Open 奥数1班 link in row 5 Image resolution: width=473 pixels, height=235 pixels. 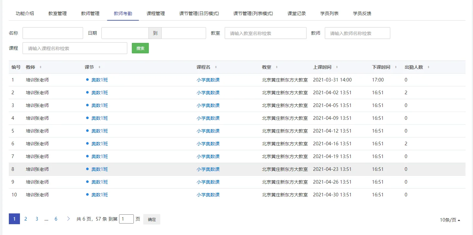pyautogui.click(x=99, y=131)
